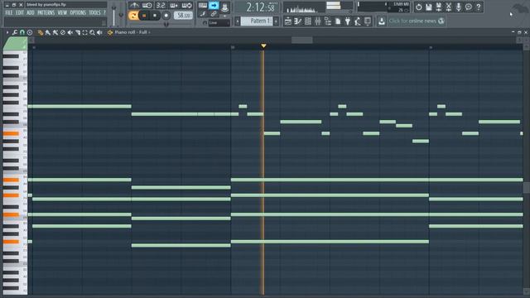Open the VIEW menu
Image resolution: width=530 pixels, height=298 pixels.
tap(62, 12)
